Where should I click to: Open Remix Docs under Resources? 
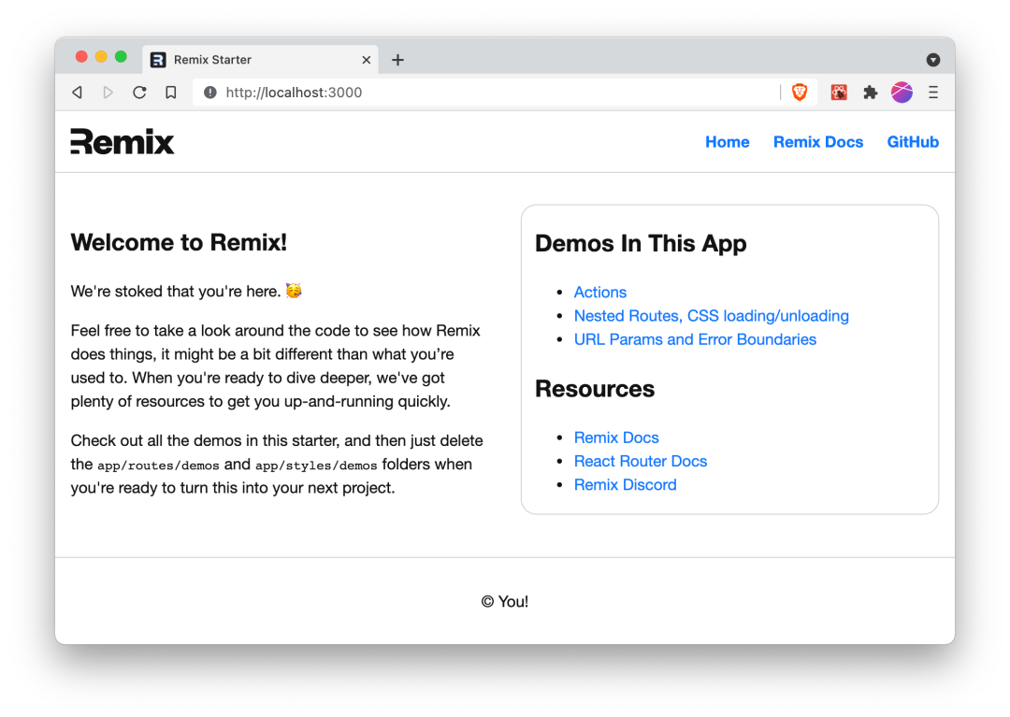click(616, 437)
